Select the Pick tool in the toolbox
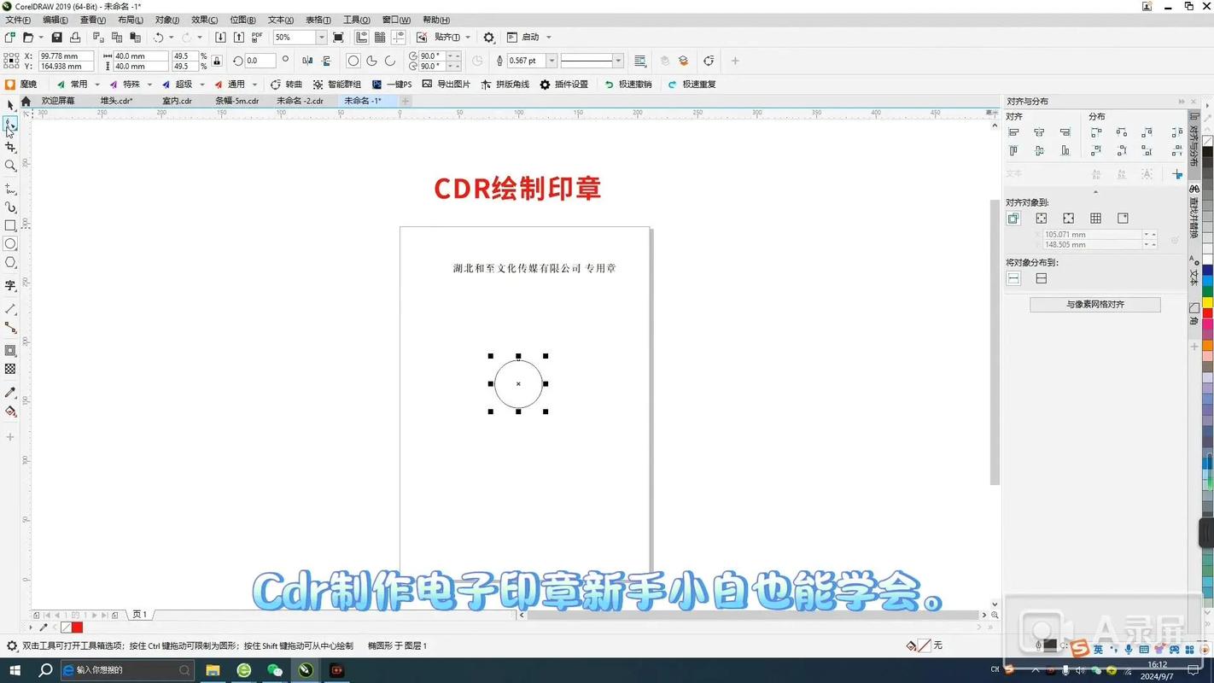 (11, 104)
